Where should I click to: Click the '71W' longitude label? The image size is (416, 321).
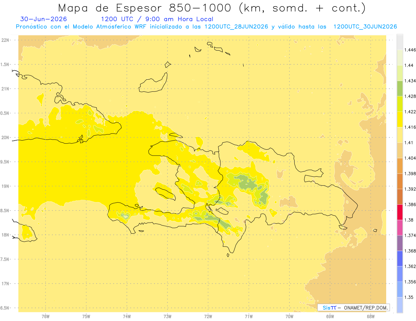point(249,316)
